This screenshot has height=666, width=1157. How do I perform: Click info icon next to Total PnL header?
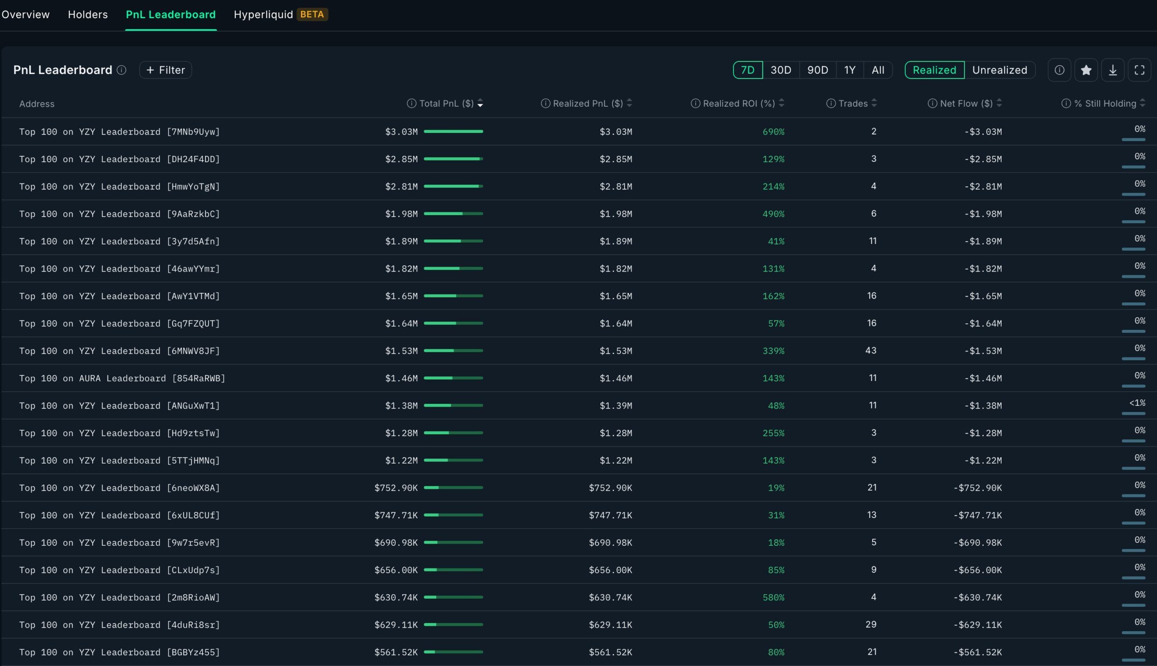pyautogui.click(x=411, y=103)
